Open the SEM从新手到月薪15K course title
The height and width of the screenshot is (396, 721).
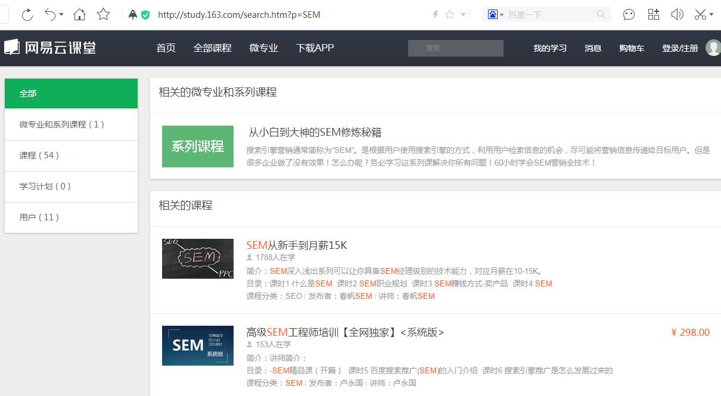(296, 245)
